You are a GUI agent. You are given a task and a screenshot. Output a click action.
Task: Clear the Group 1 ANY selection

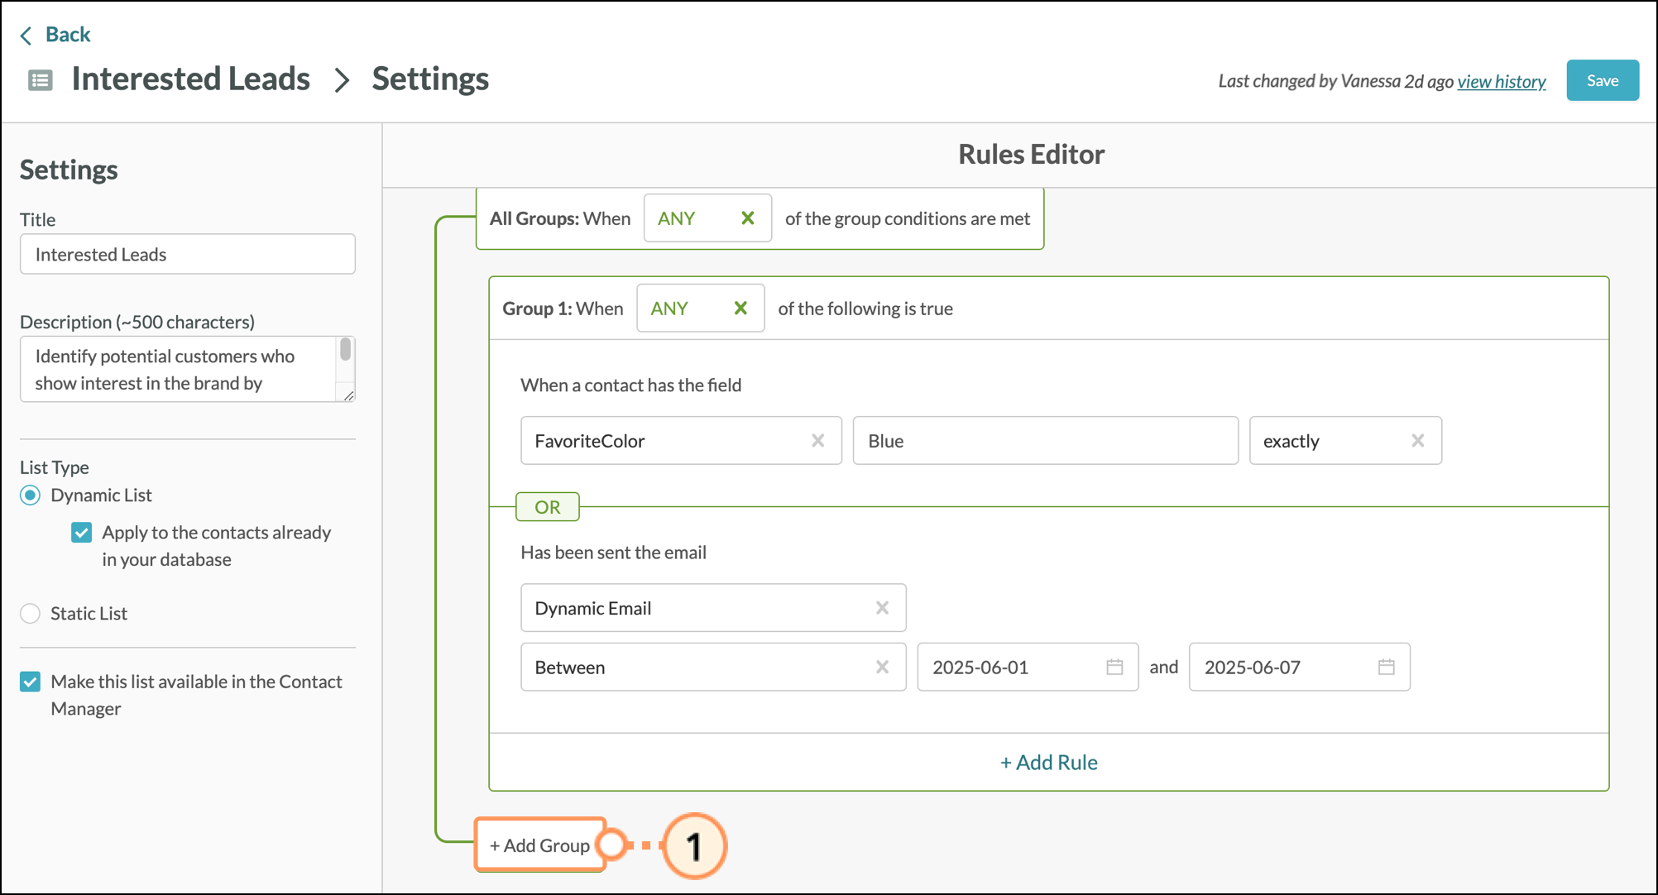[x=740, y=309]
